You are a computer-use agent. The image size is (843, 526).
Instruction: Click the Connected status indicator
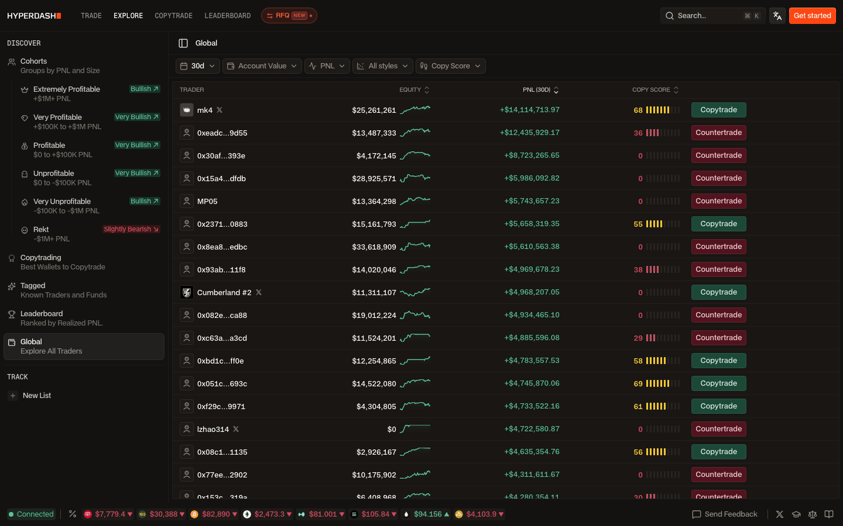31,514
